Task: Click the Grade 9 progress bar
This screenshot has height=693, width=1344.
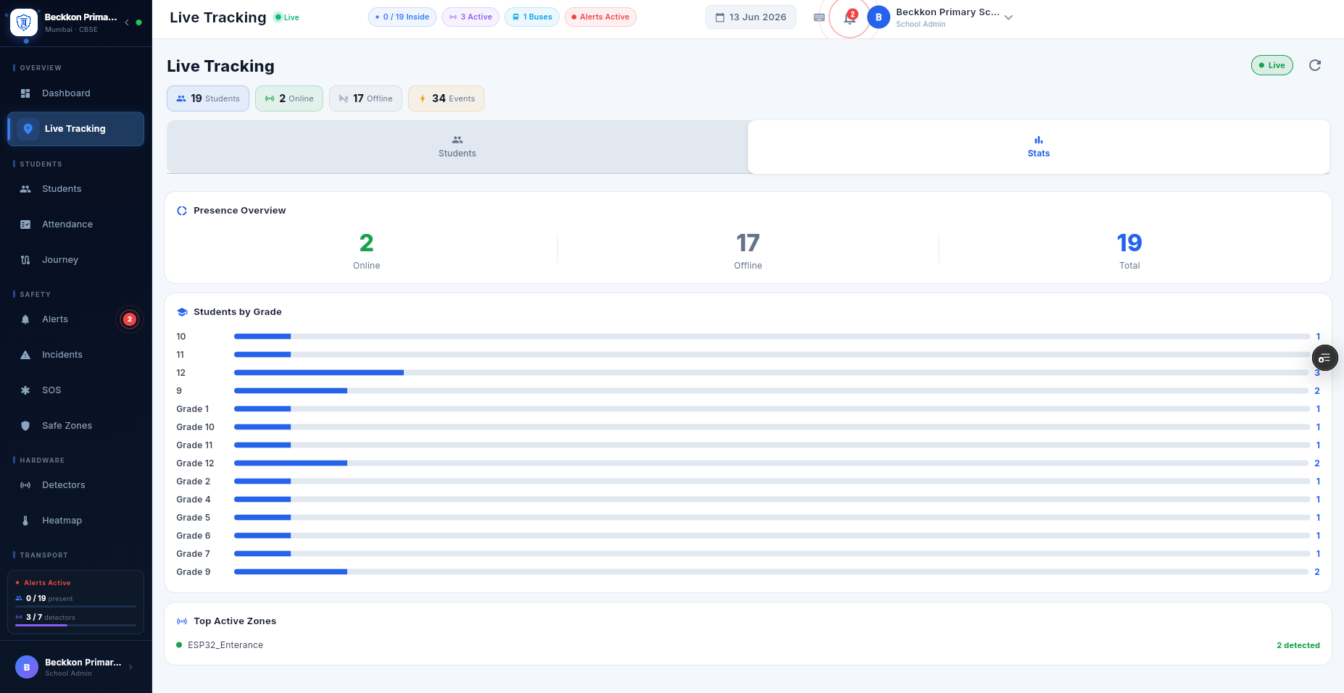Action: tap(771, 572)
